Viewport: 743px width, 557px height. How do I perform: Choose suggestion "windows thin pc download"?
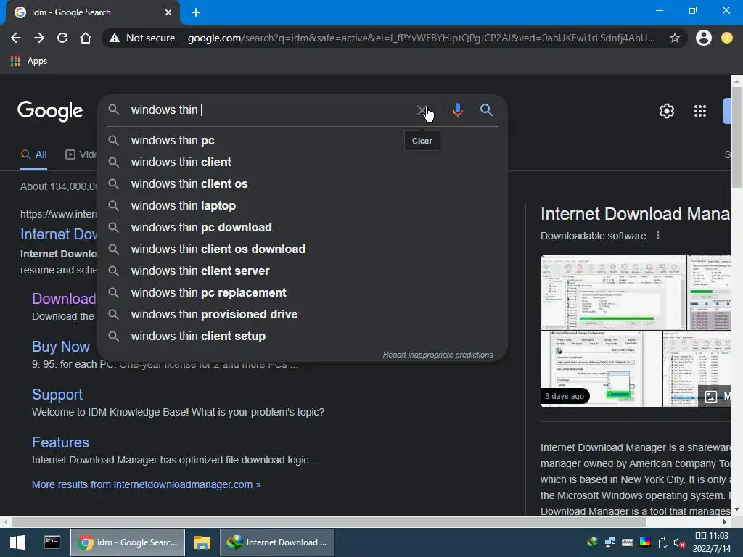point(303,227)
